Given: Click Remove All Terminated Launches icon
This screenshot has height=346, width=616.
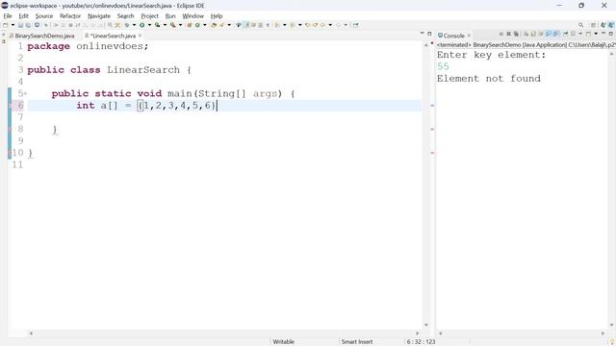Looking at the screenshot, I should click(516, 35).
